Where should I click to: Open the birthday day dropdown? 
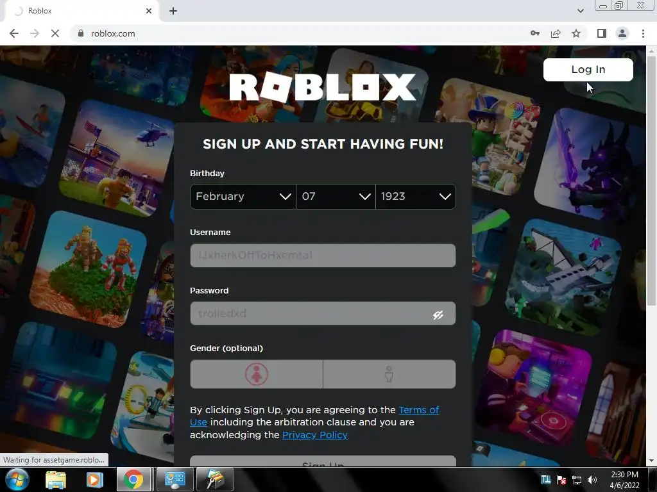[336, 196]
